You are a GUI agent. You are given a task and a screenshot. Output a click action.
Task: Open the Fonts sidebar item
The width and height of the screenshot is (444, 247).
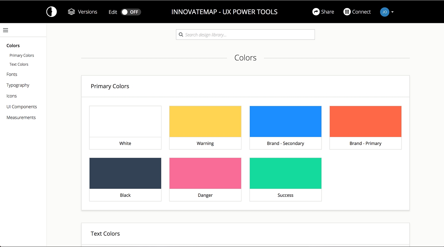click(12, 74)
